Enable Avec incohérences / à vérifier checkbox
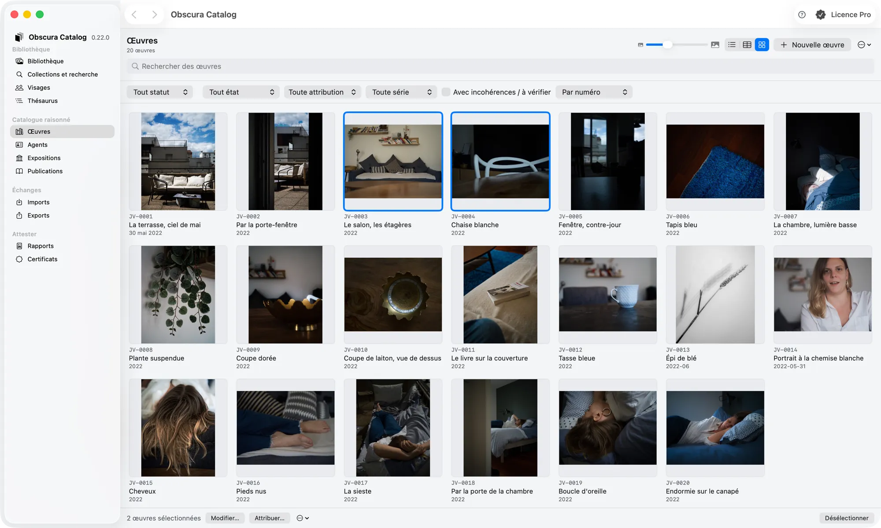 click(446, 92)
